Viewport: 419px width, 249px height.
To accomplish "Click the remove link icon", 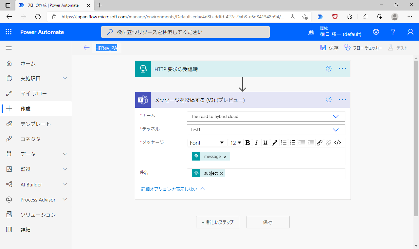I will 329,143.
